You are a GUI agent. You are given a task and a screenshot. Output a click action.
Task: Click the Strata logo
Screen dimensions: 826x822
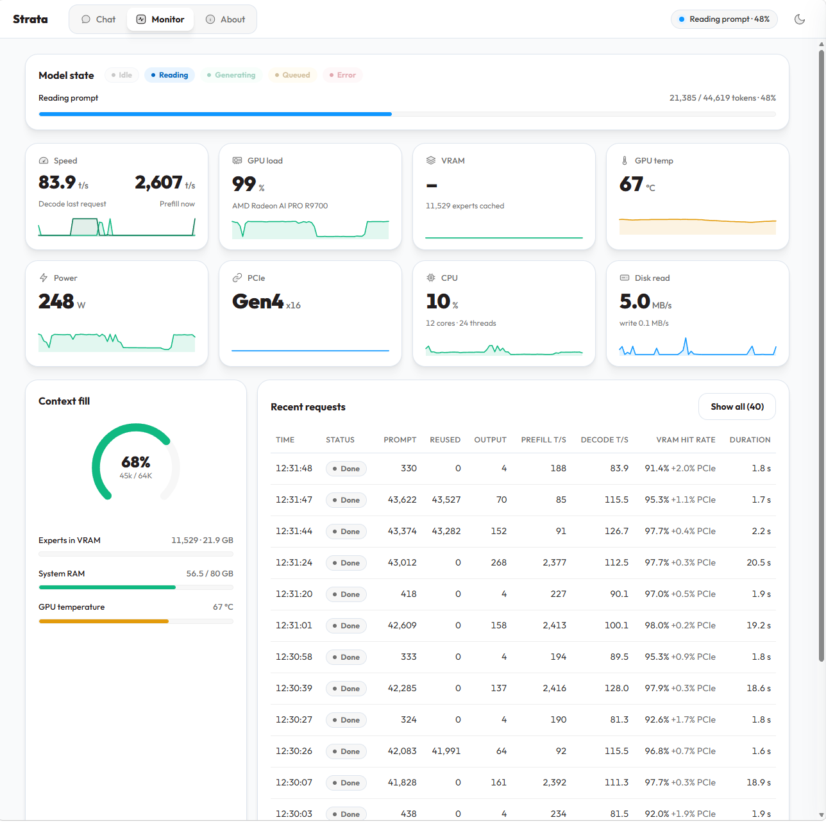(x=30, y=19)
